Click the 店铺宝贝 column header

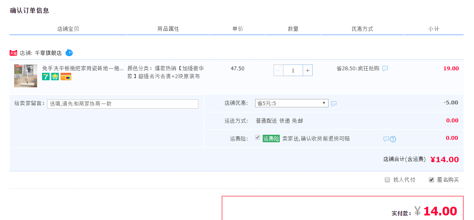point(68,29)
